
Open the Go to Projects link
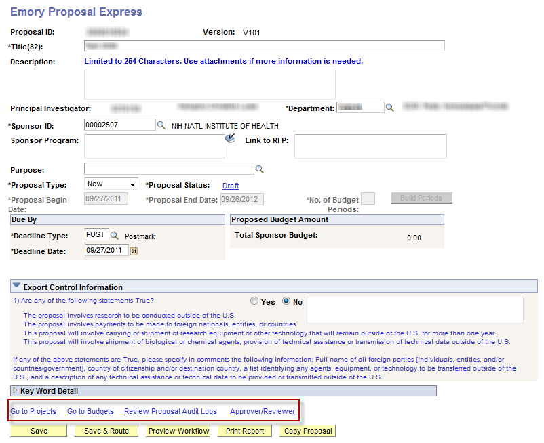coord(33,411)
